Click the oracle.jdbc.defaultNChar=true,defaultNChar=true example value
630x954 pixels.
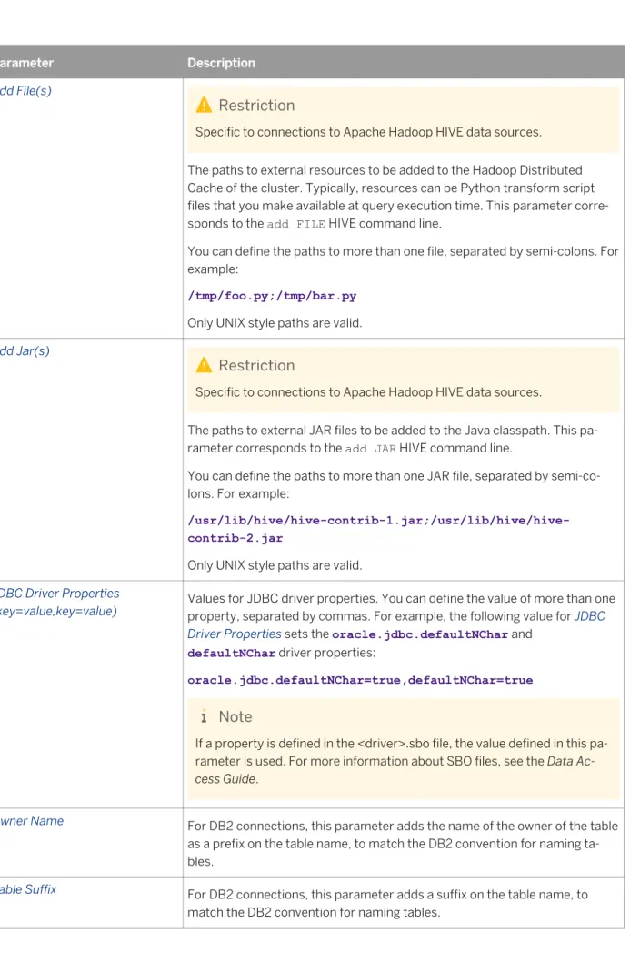pos(360,680)
